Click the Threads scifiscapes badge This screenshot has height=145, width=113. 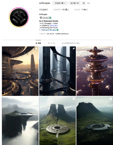click(46, 18)
